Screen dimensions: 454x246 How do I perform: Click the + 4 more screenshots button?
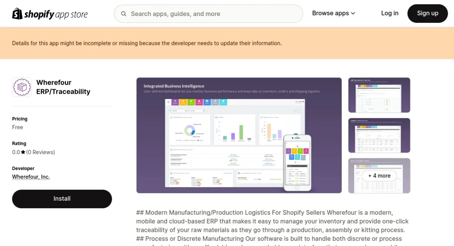[x=379, y=176]
